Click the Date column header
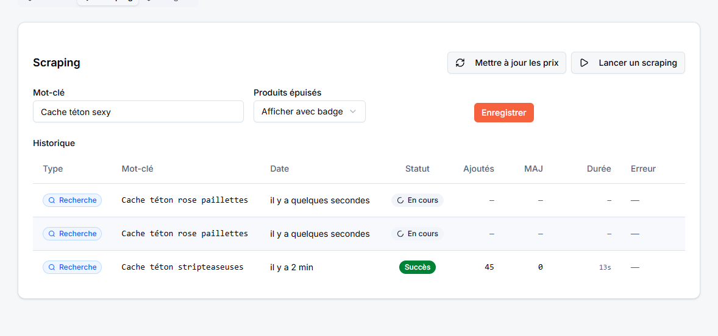This screenshot has width=718, height=336. pos(279,169)
